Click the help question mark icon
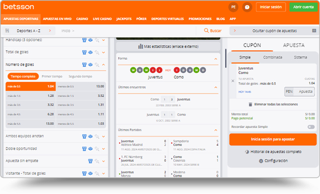320x194 pixels. click(x=247, y=7)
